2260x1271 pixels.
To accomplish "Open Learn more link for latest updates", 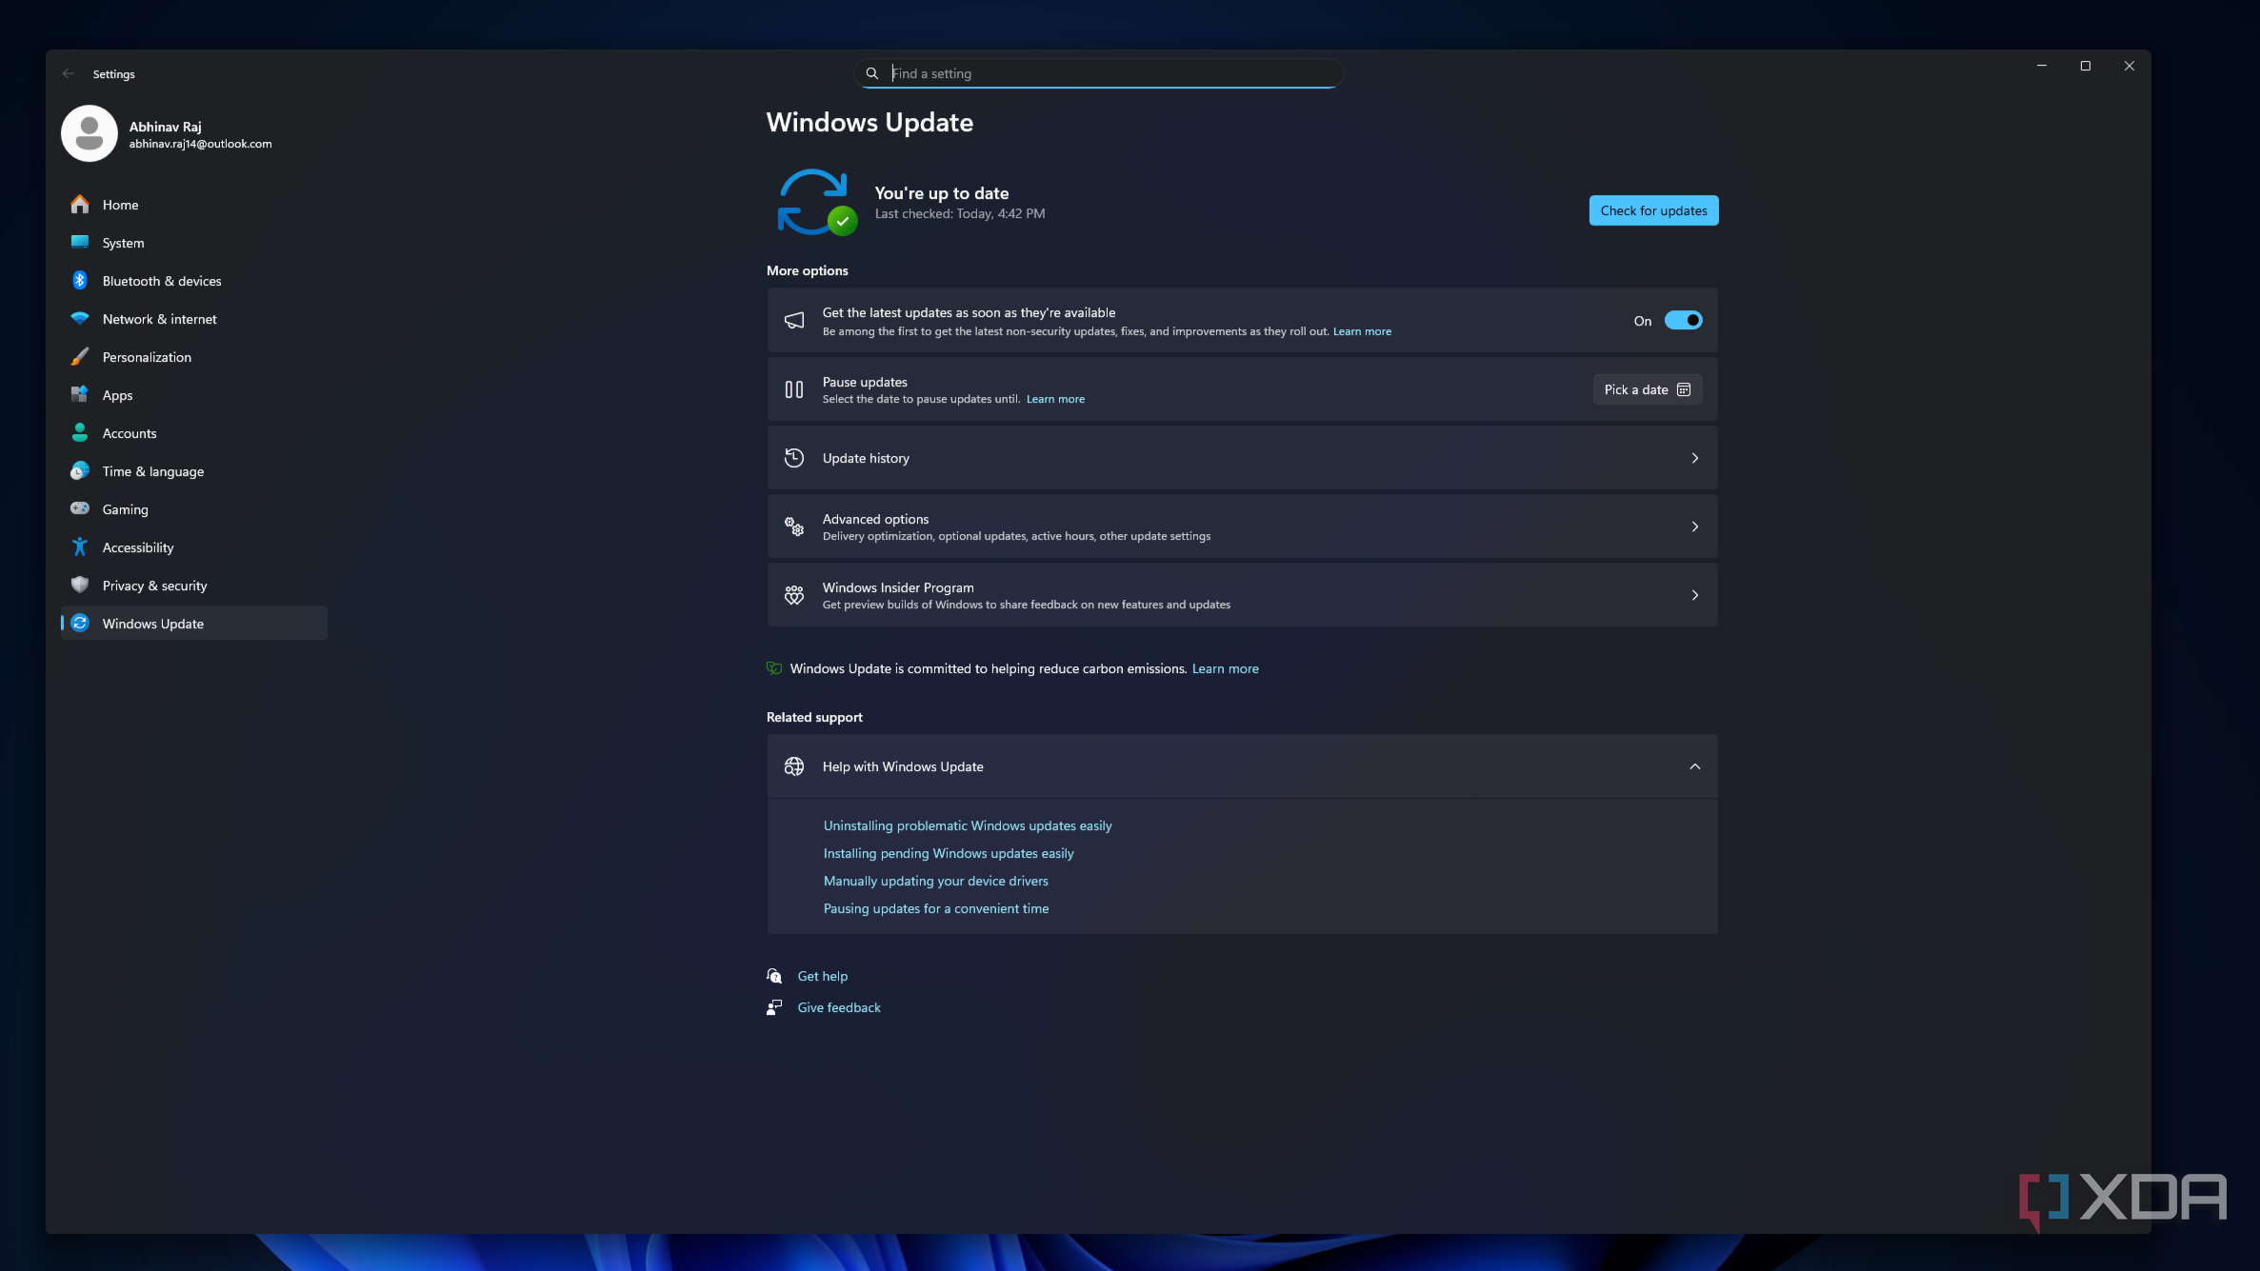I will (x=1362, y=331).
